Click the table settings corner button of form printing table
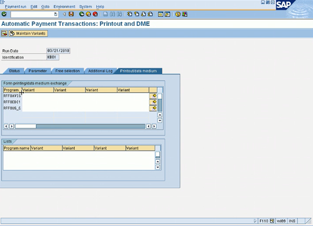This screenshot has width=313, height=226. point(160,90)
